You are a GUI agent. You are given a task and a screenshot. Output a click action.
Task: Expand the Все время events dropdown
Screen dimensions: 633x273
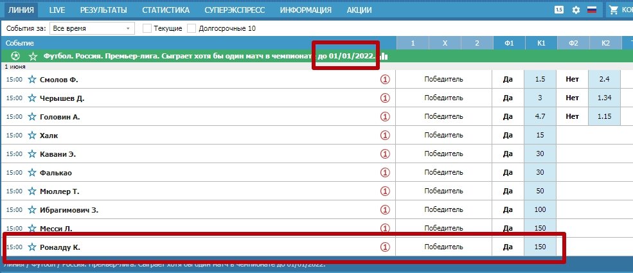point(93,29)
